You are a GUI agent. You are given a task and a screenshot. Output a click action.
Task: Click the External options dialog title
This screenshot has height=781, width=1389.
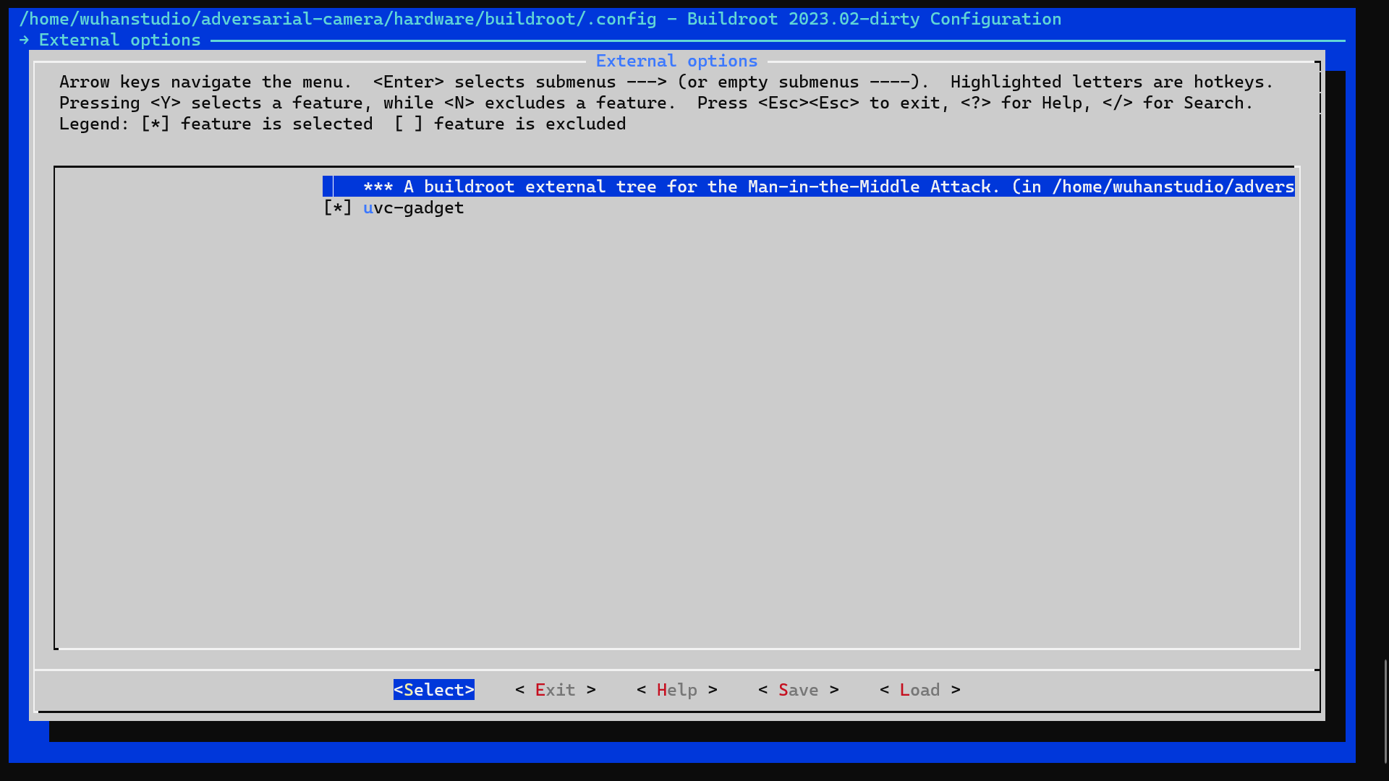(x=676, y=61)
